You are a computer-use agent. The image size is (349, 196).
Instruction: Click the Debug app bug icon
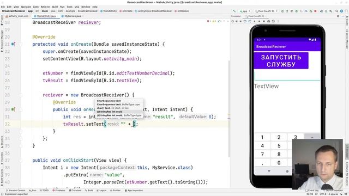tap(297, 11)
